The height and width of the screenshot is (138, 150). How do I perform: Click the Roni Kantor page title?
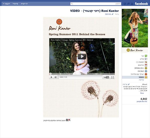coord(101,11)
